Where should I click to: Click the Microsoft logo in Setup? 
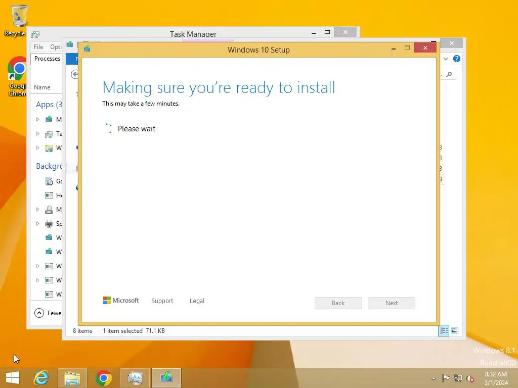pyautogui.click(x=121, y=300)
